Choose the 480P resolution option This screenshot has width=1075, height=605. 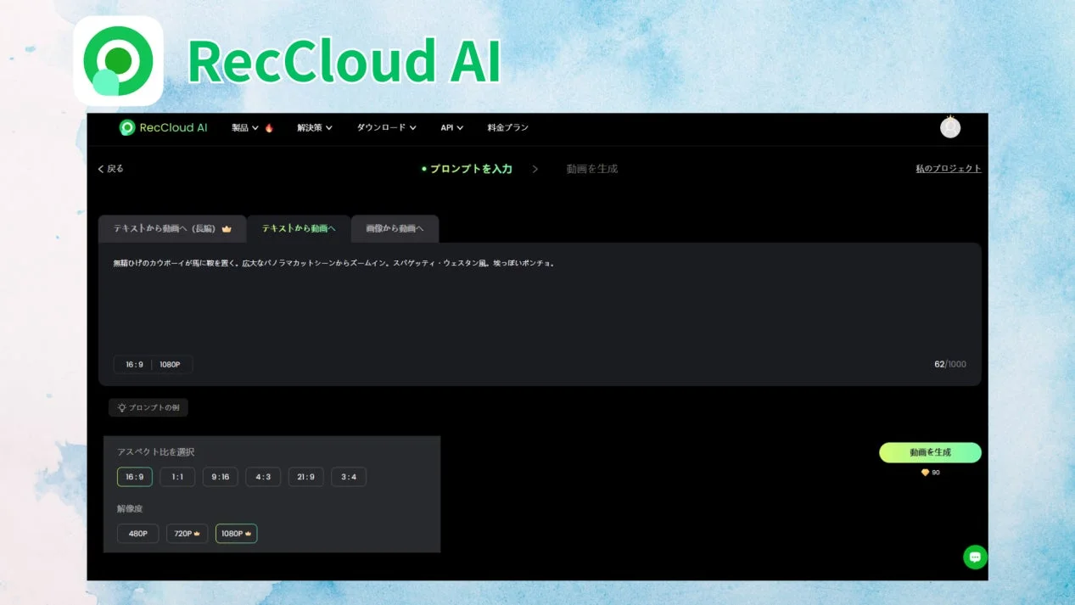click(x=137, y=533)
